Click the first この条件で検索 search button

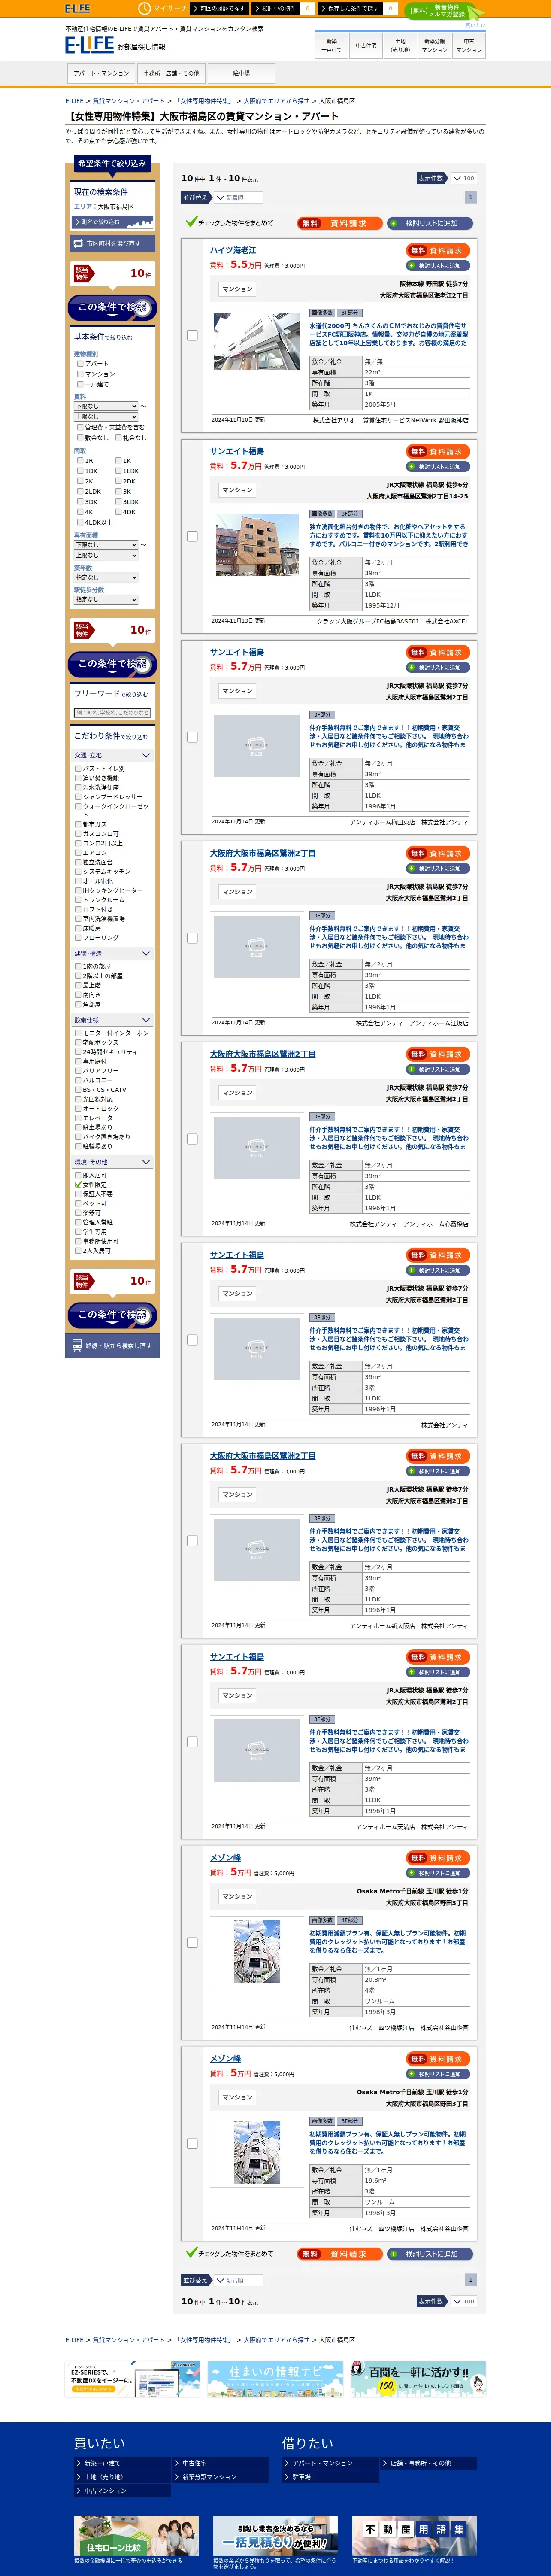[112, 307]
